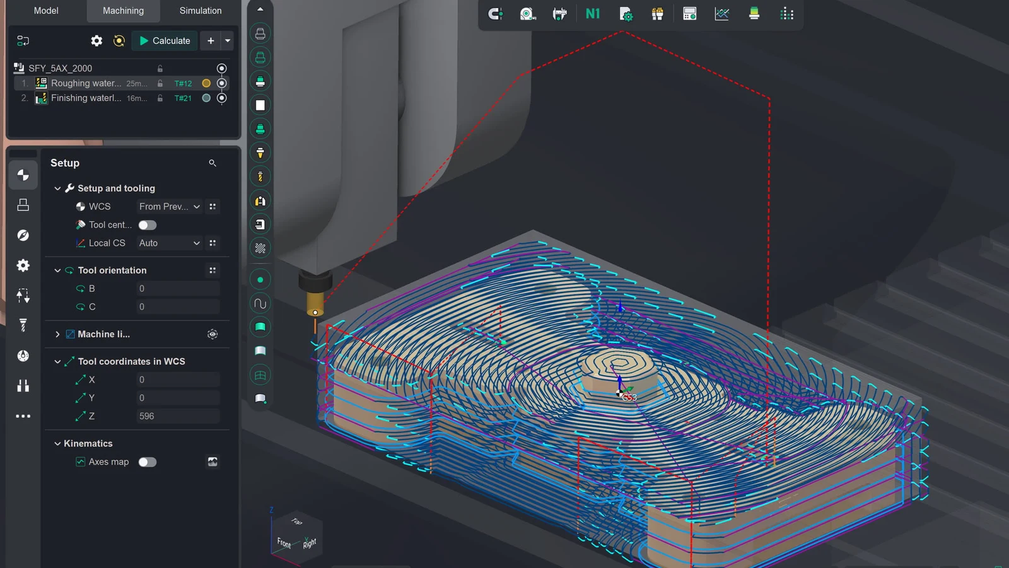Open the tape measure tool
Image resolution: width=1009 pixels, height=568 pixels.
click(527, 14)
